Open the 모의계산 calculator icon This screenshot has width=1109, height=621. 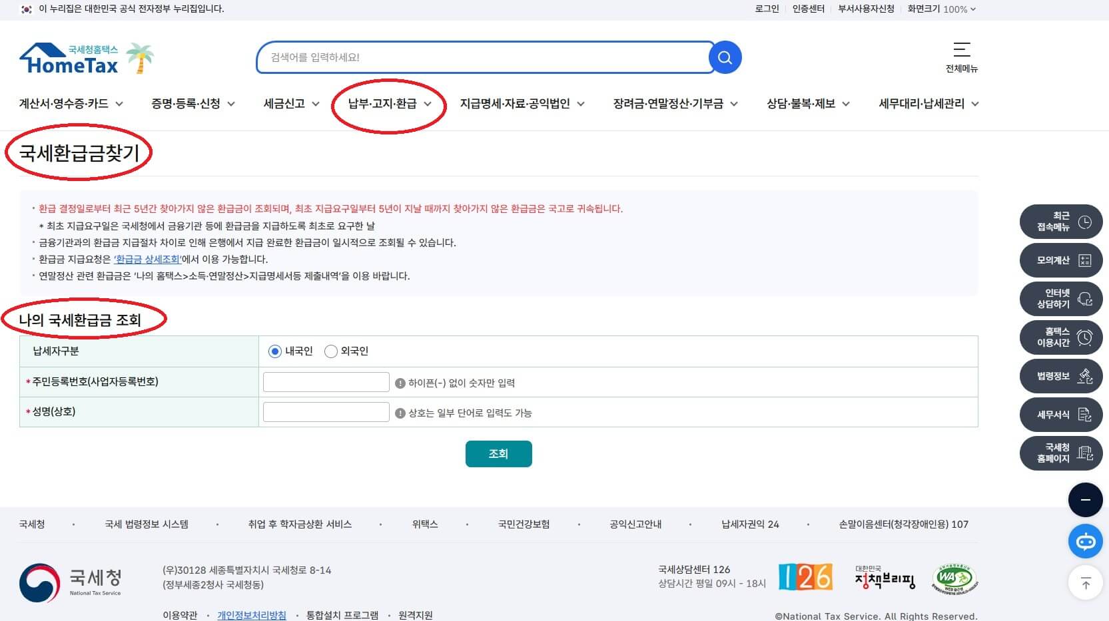click(x=1084, y=260)
